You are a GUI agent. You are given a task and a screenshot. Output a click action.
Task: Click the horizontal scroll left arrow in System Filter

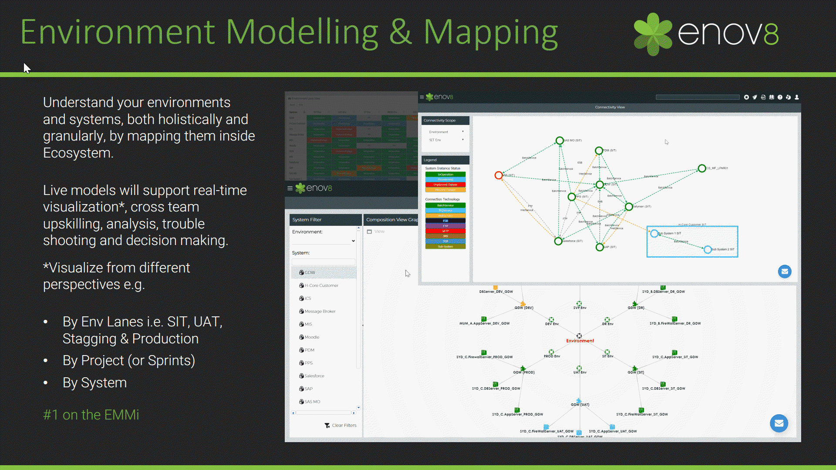[293, 413]
